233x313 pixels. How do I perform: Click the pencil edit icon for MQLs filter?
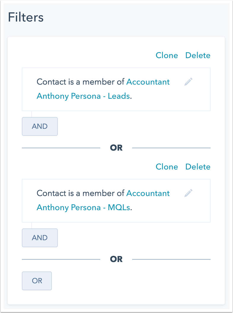(x=188, y=193)
